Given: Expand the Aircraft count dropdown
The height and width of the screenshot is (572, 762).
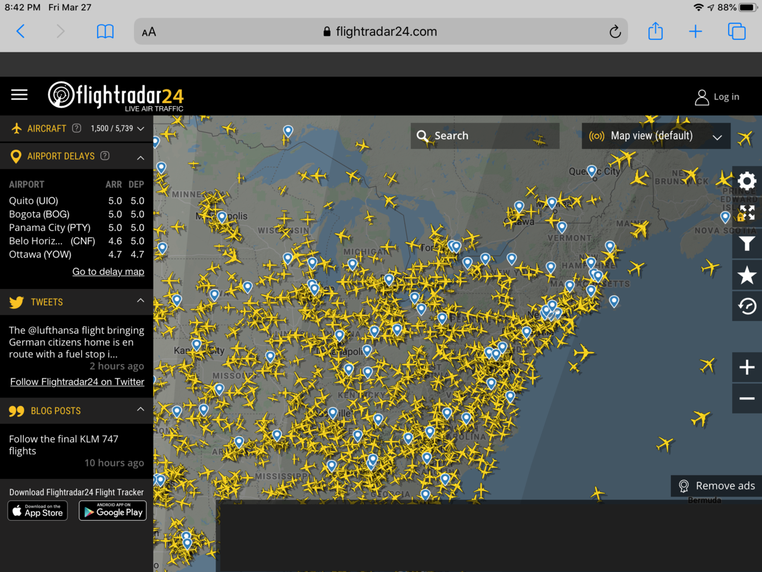Looking at the screenshot, I should pyautogui.click(x=140, y=128).
